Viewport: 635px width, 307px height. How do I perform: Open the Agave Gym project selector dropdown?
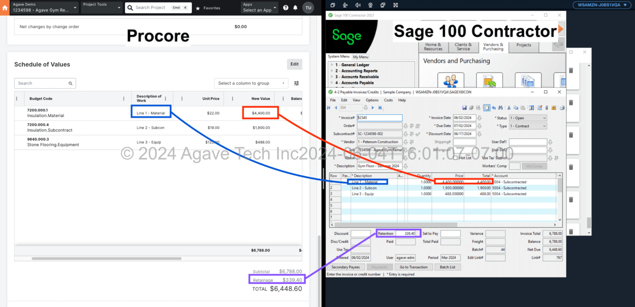click(45, 7)
